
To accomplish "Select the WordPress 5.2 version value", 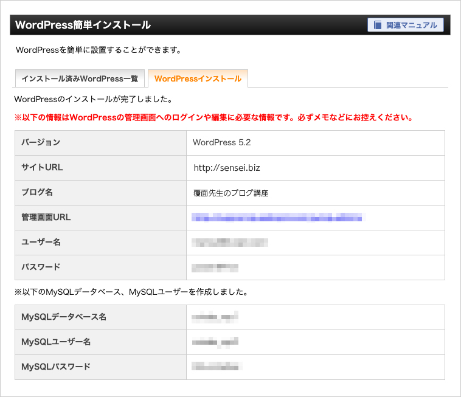I will 221,142.
